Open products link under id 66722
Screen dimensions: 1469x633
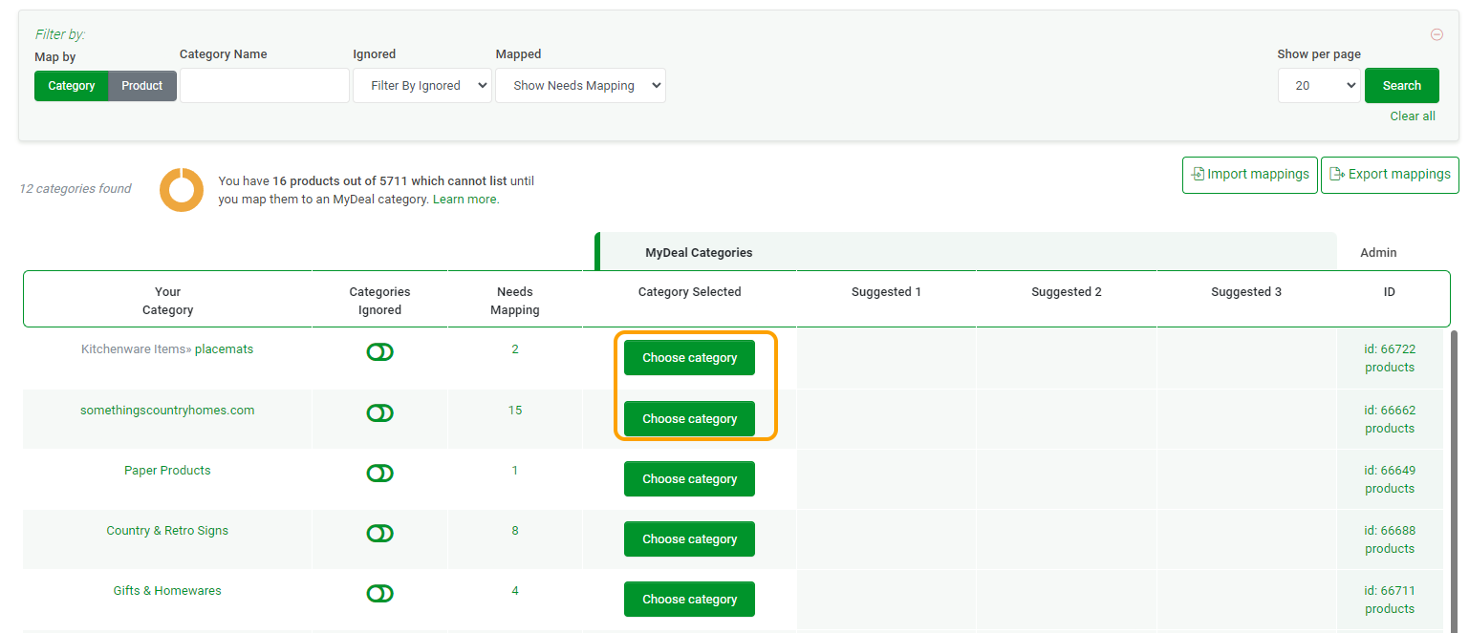1390,368
